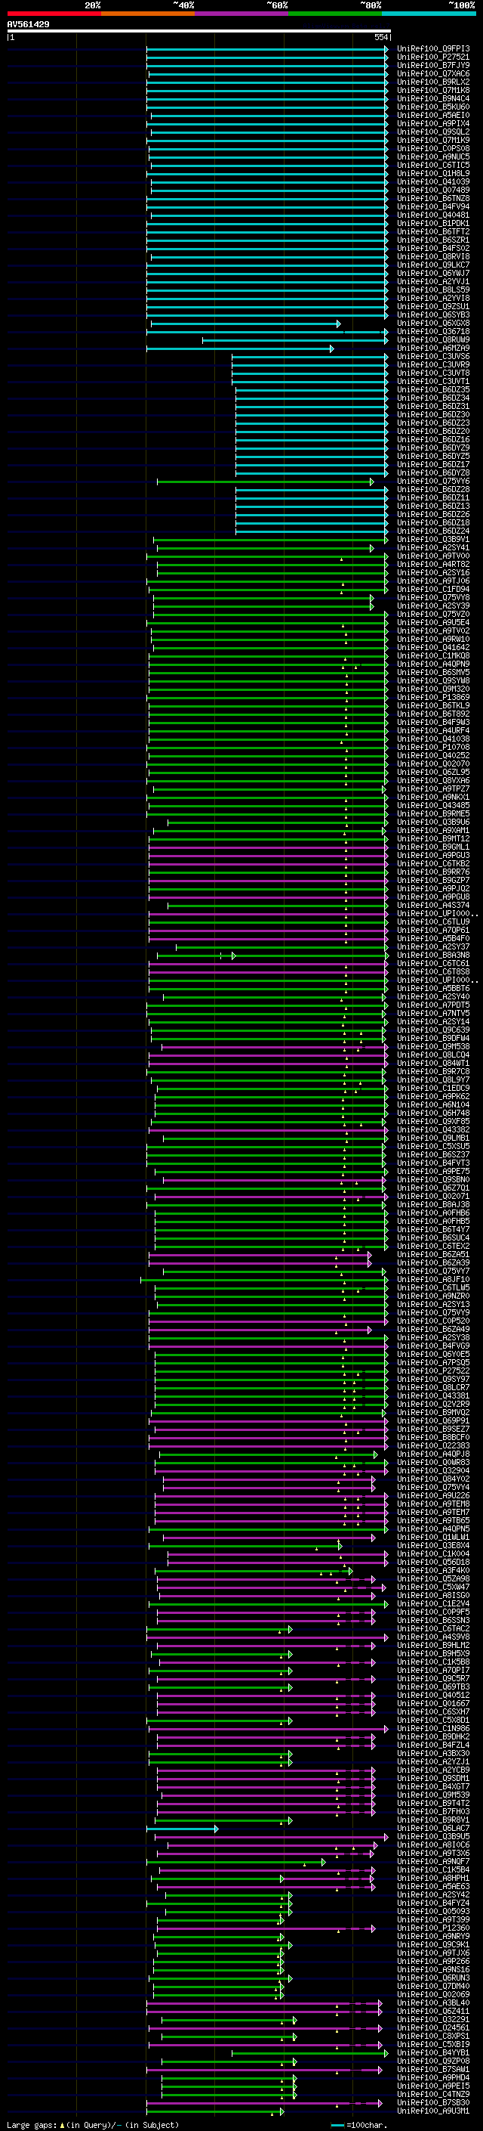Click label UniRef100_A2SY41
Viewport: 483px width, 2131px height.
(x=433, y=547)
